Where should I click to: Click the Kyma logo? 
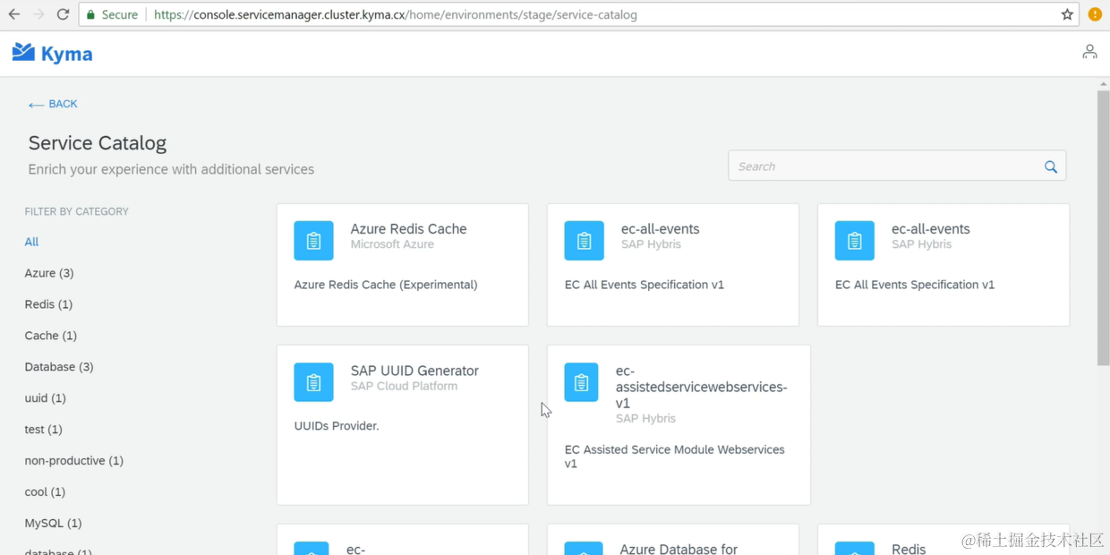(x=52, y=53)
